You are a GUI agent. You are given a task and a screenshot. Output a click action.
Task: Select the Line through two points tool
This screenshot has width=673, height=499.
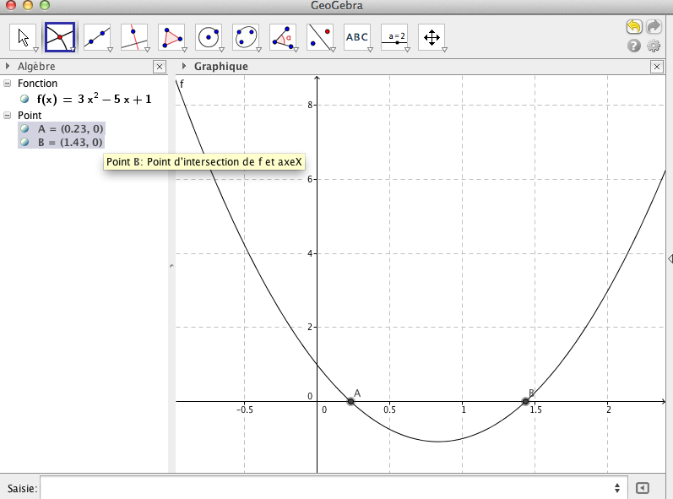tap(97, 36)
